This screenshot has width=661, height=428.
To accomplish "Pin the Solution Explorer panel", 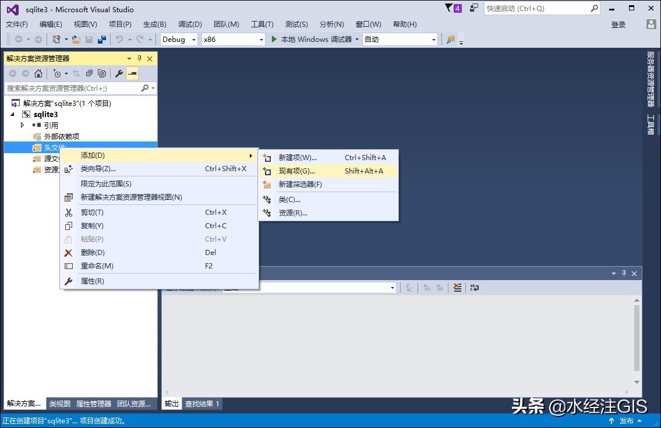I will [140, 59].
